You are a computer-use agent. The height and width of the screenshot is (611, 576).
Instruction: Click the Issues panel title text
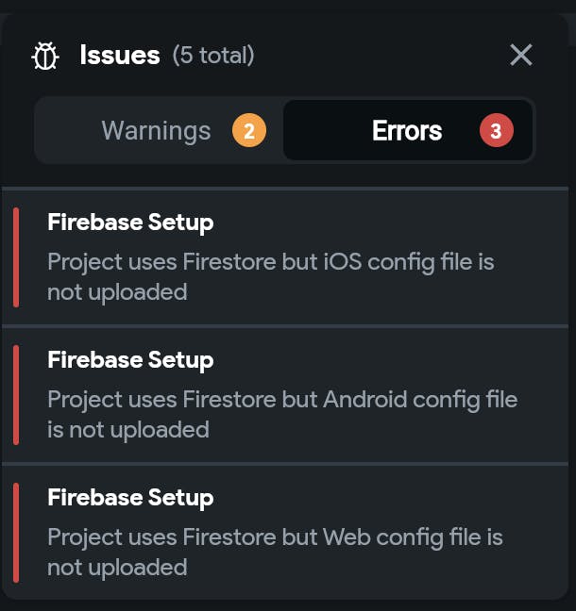(119, 56)
